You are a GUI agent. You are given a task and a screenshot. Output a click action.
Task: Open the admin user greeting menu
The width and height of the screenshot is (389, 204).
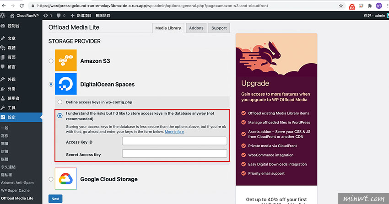tap(376, 16)
